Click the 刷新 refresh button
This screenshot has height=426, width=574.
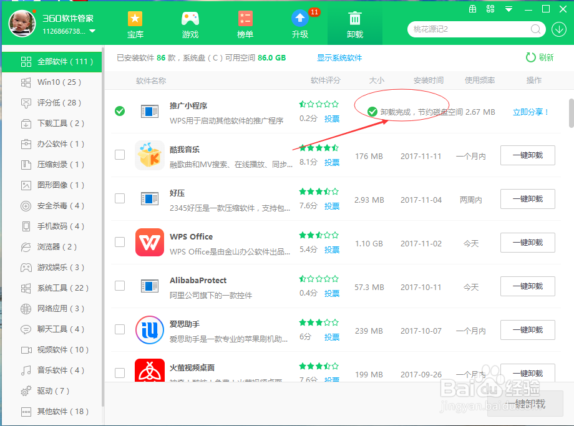[x=540, y=57]
